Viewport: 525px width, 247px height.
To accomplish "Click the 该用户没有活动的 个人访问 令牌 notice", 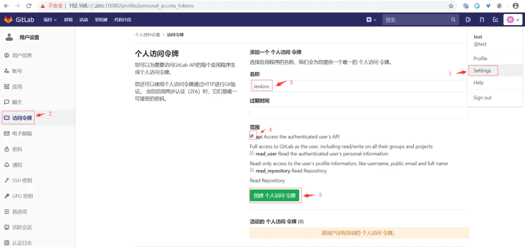I will tap(359, 233).
